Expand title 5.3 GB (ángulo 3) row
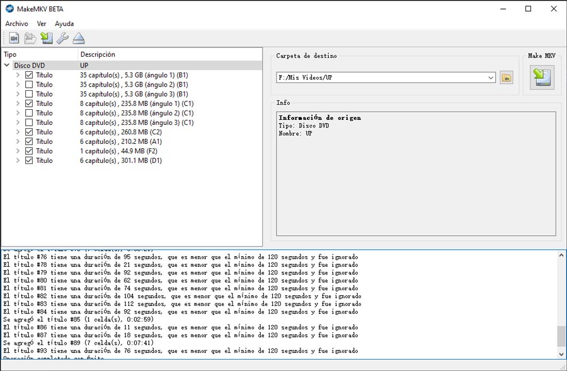Viewport: 567px width, 371px height. point(18,94)
